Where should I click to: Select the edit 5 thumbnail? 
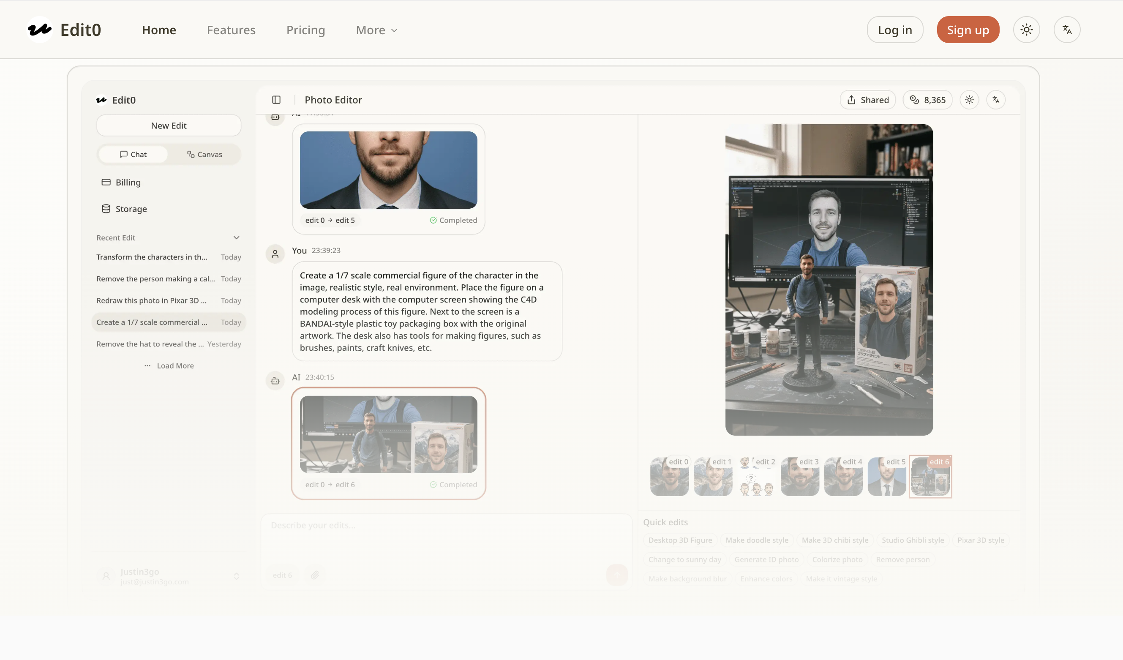click(x=886, y=476)
